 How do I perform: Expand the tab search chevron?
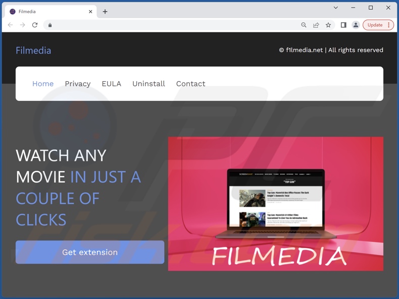pos(335,8)
